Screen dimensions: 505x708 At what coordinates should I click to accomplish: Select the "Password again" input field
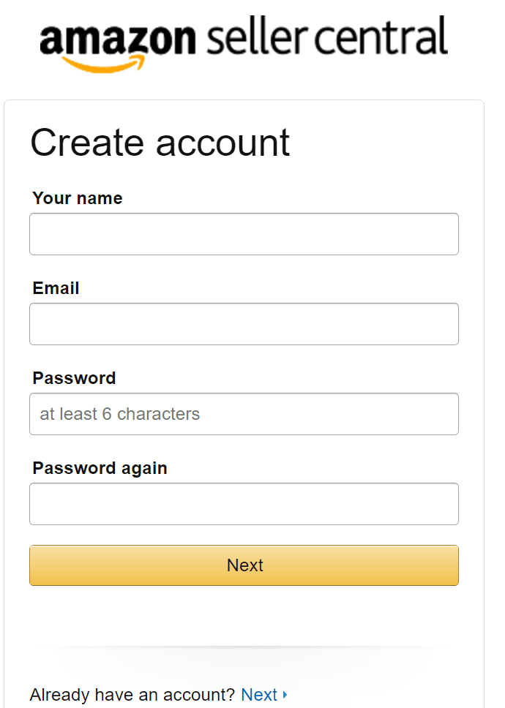244,504
